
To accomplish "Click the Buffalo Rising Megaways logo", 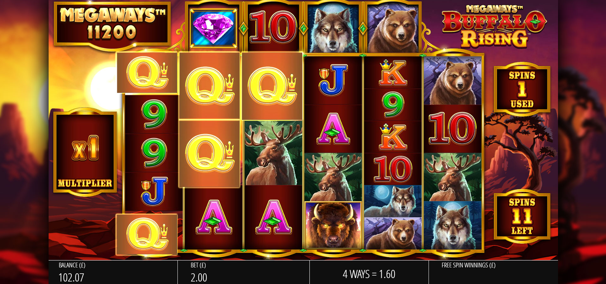I will tap(494, 27).
